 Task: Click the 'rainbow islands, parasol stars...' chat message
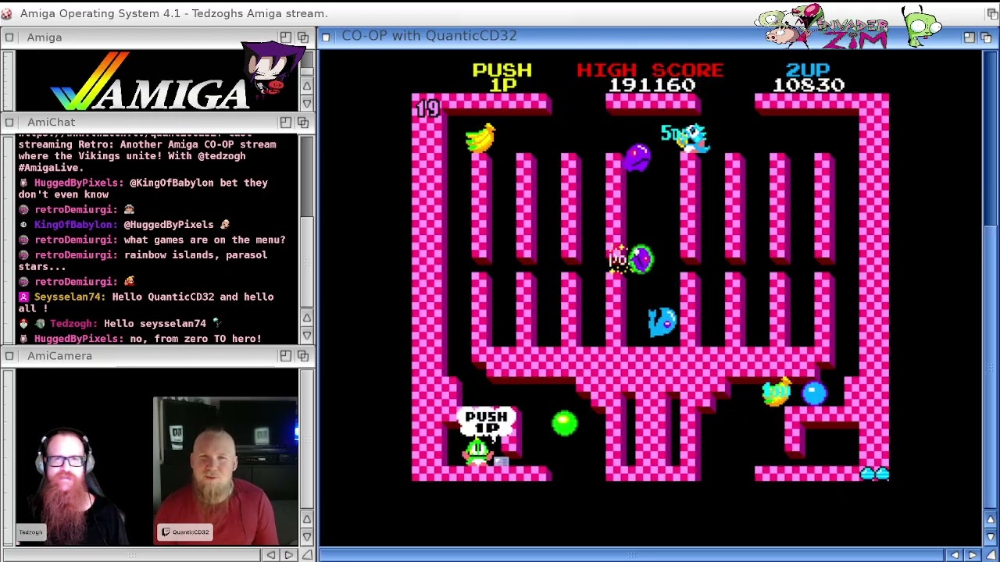coord(143,261)
